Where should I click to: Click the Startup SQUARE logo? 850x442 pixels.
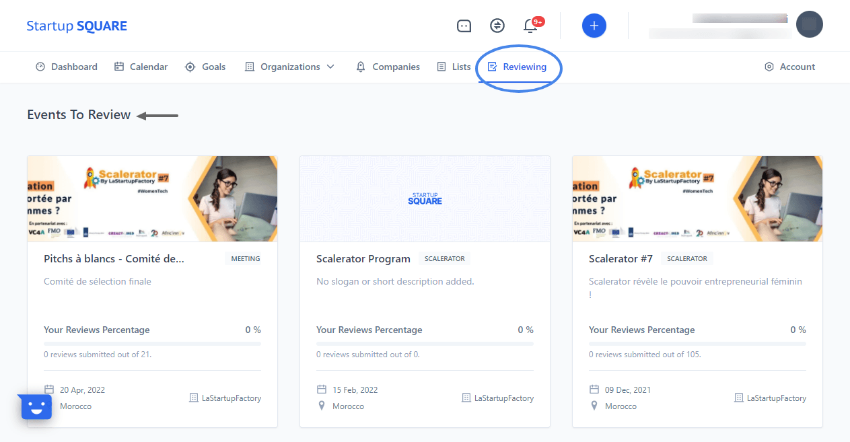point(77,26)
